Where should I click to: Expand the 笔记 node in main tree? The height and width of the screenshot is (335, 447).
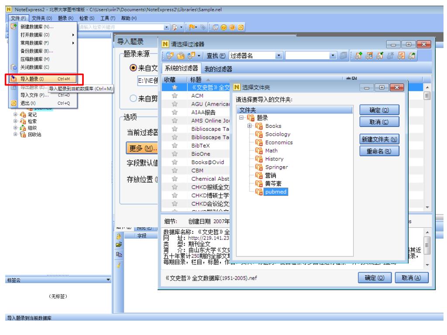15,115
